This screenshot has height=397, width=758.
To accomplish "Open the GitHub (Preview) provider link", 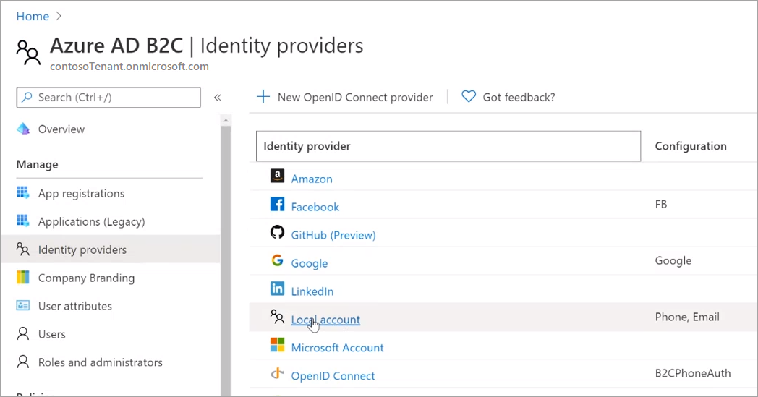I will 333,235.
